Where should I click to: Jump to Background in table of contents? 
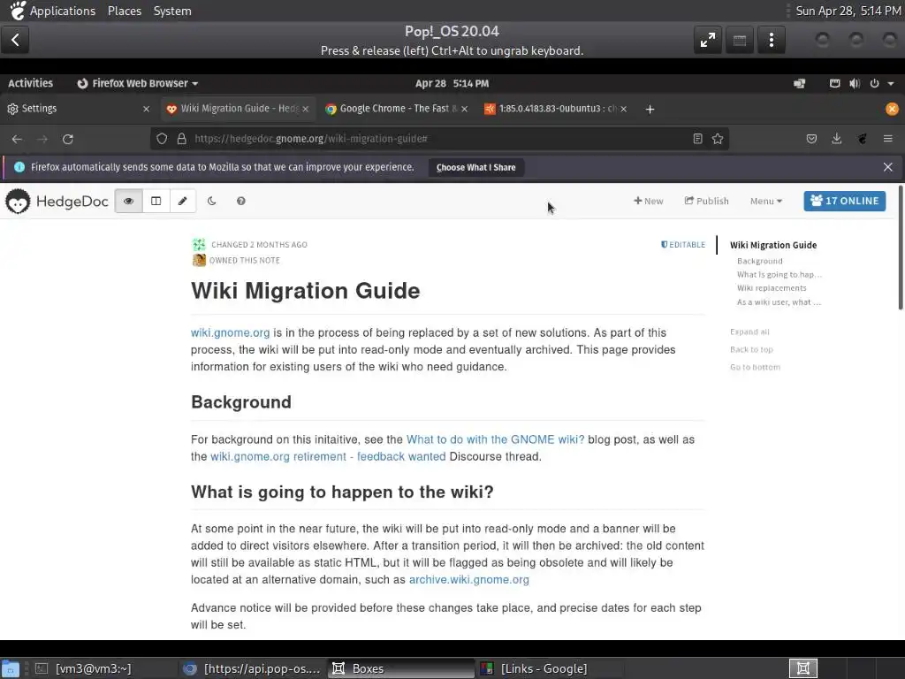(759, 261)
